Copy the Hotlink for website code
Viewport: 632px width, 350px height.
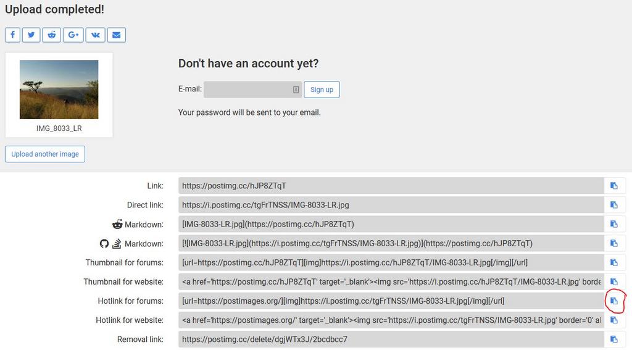point(614,320)
